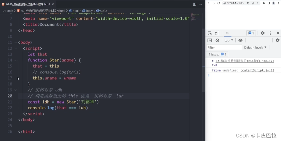Show more DevTools tabs chevron
Viewport: 281px width, 141px height.
pyautogui.click(x=227, y=33)
